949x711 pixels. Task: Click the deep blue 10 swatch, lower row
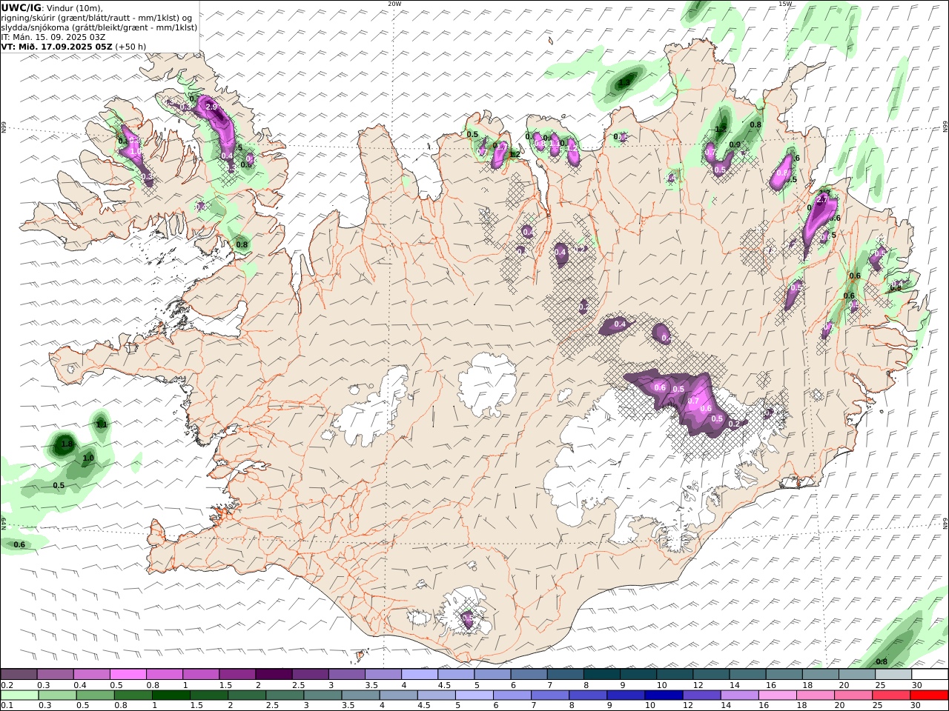[663, 695]
